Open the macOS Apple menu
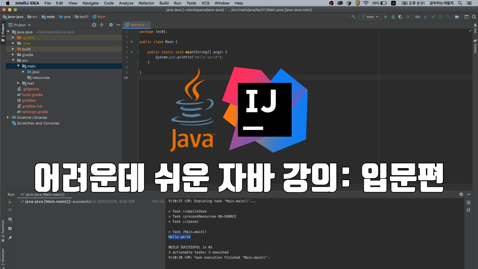This screenshot has width=478, height=269. point(7,3)
